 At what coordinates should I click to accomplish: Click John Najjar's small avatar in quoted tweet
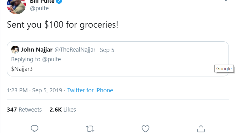15,50
